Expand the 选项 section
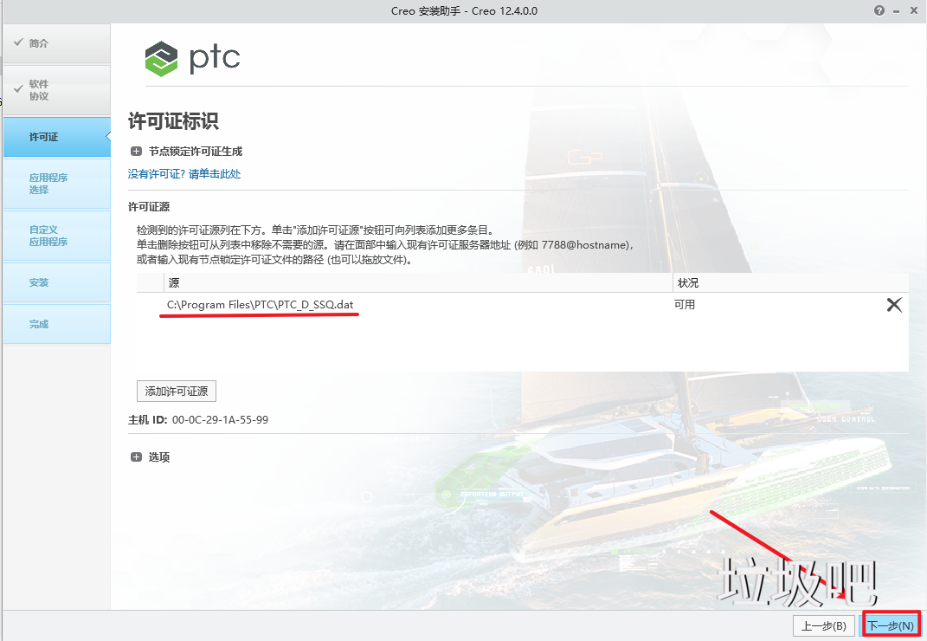Screen dimensions: 927x641 click(x=136, y=456)
